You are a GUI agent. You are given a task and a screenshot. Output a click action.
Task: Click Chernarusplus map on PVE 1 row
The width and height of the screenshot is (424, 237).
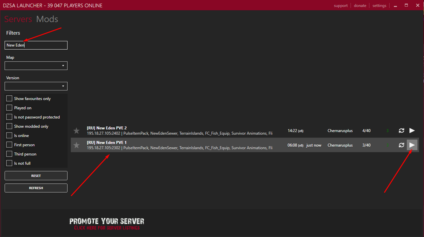pyautogui.click(x=340, y=145)
